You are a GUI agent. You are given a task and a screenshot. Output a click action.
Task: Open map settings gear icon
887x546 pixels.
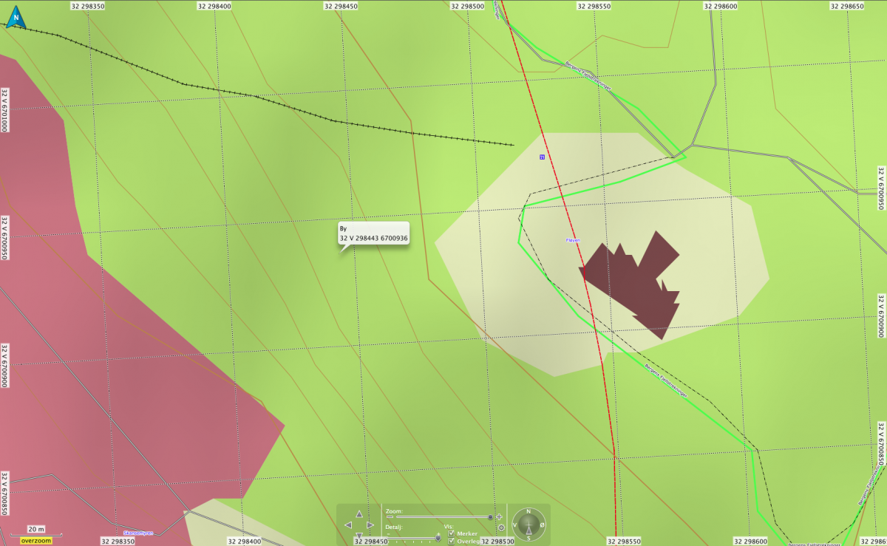(501, 528)
